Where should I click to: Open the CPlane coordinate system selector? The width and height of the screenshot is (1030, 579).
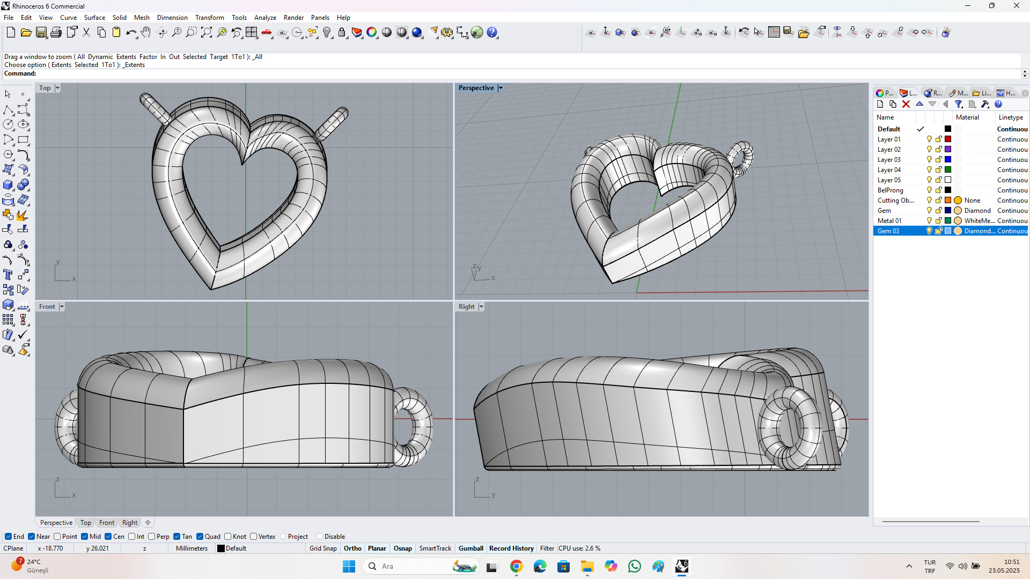13,548
